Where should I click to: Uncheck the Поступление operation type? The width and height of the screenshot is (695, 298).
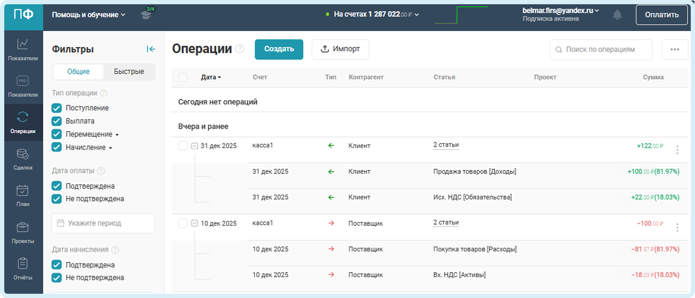click(x=57, y=108)
